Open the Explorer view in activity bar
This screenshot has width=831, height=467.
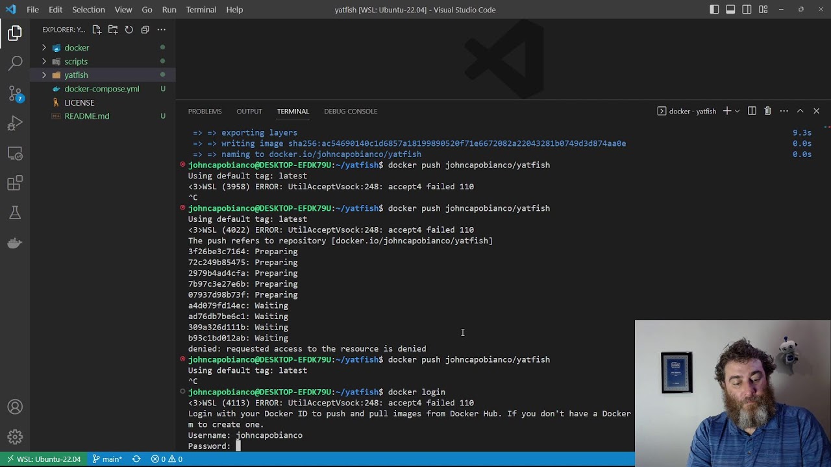(15, 33)
